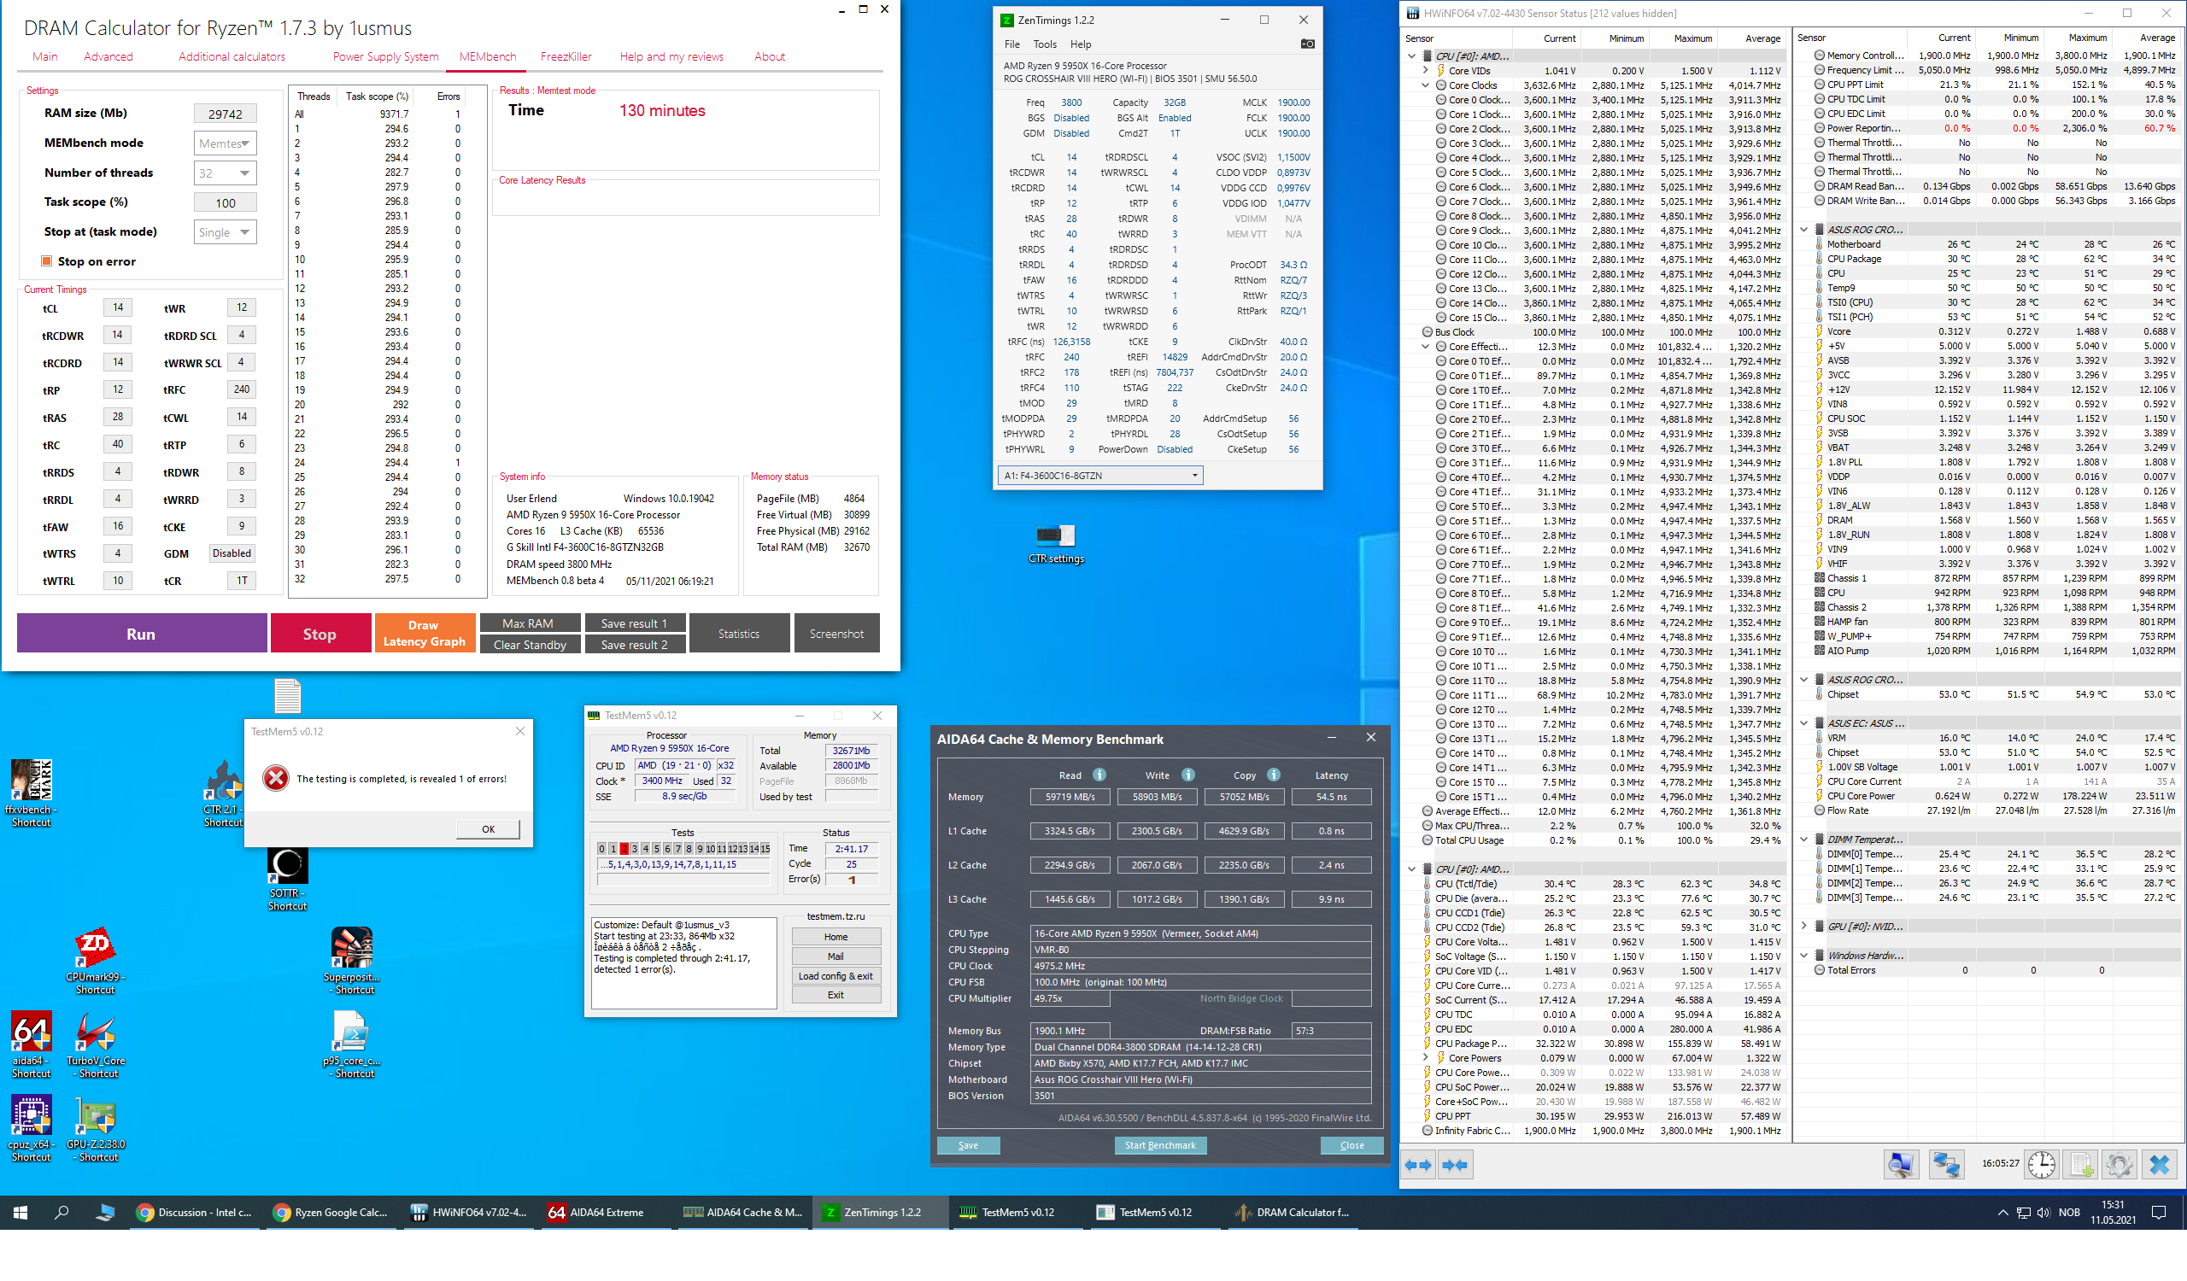Open Stop at task mode dropdown
This screenshot has width=2187, height=1281.
[x=225, y=232]
